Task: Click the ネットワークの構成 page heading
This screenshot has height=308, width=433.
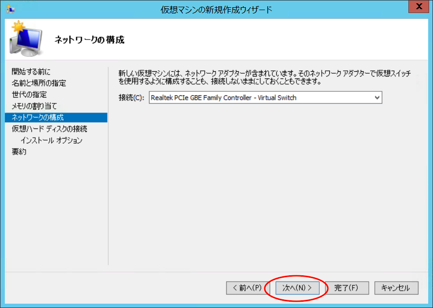Action: [x=89, y=40]
